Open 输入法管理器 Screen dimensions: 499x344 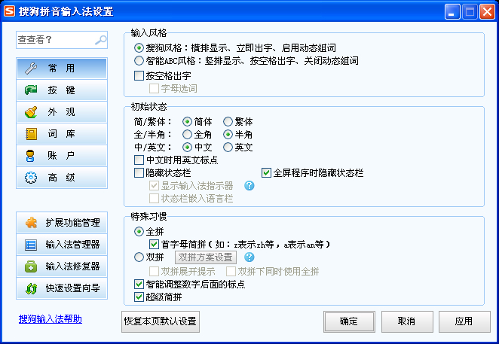[x=62, y=245]
